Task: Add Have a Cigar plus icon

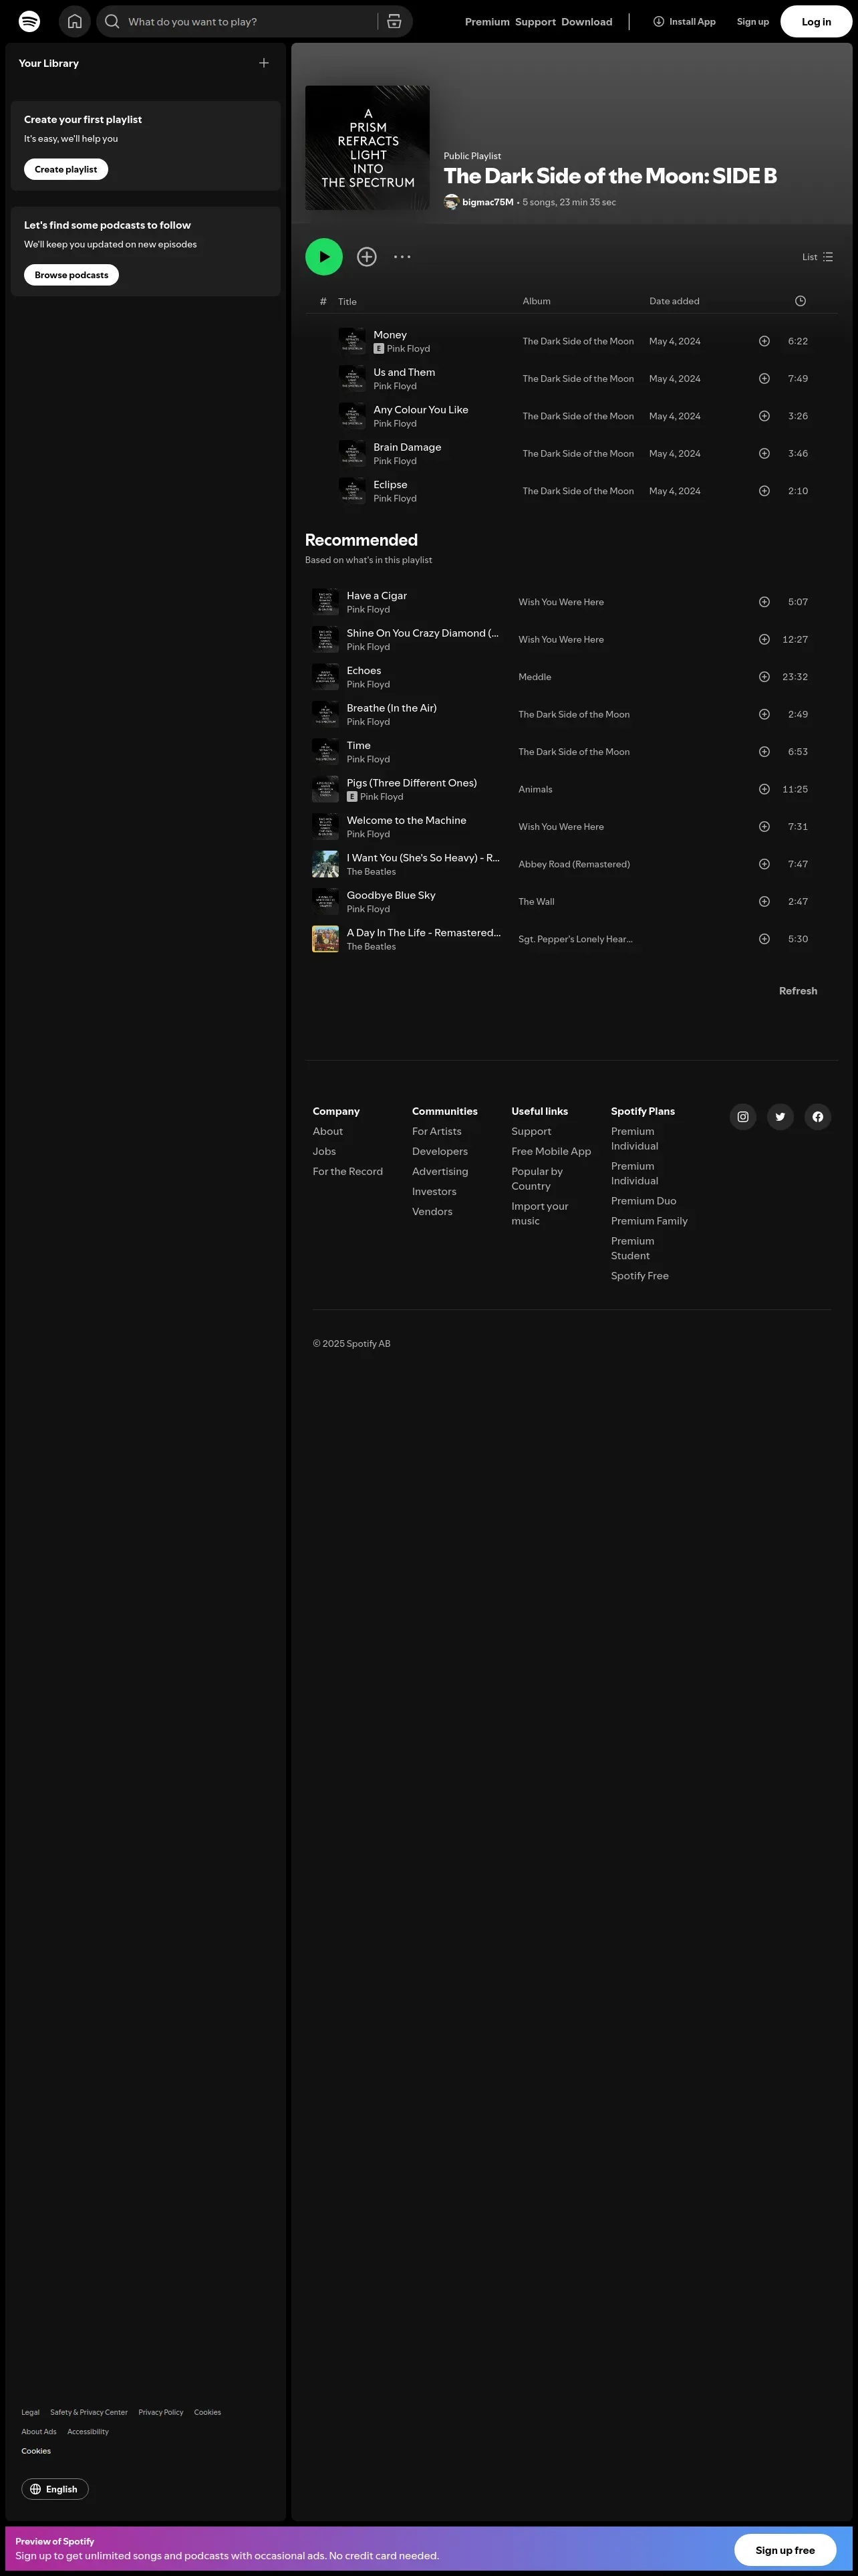Action: (x=764, y=602)
